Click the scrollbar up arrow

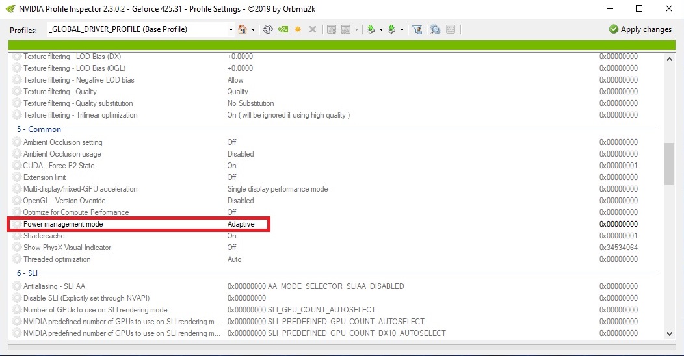coord(669,59)
